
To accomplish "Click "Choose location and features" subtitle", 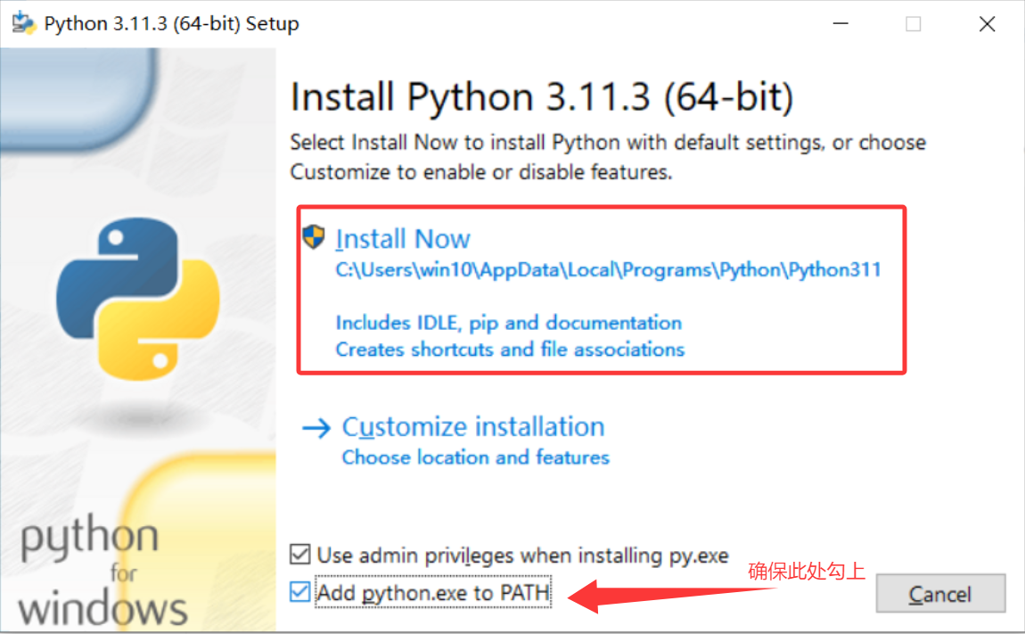I will [475, 457].
